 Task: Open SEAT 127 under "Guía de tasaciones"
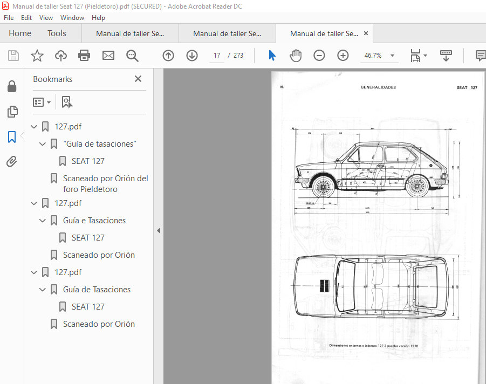[88, 161]
